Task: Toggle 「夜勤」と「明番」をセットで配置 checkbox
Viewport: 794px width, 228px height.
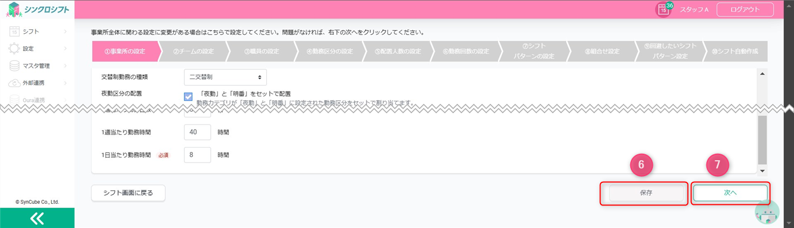Action: point(189,97)
